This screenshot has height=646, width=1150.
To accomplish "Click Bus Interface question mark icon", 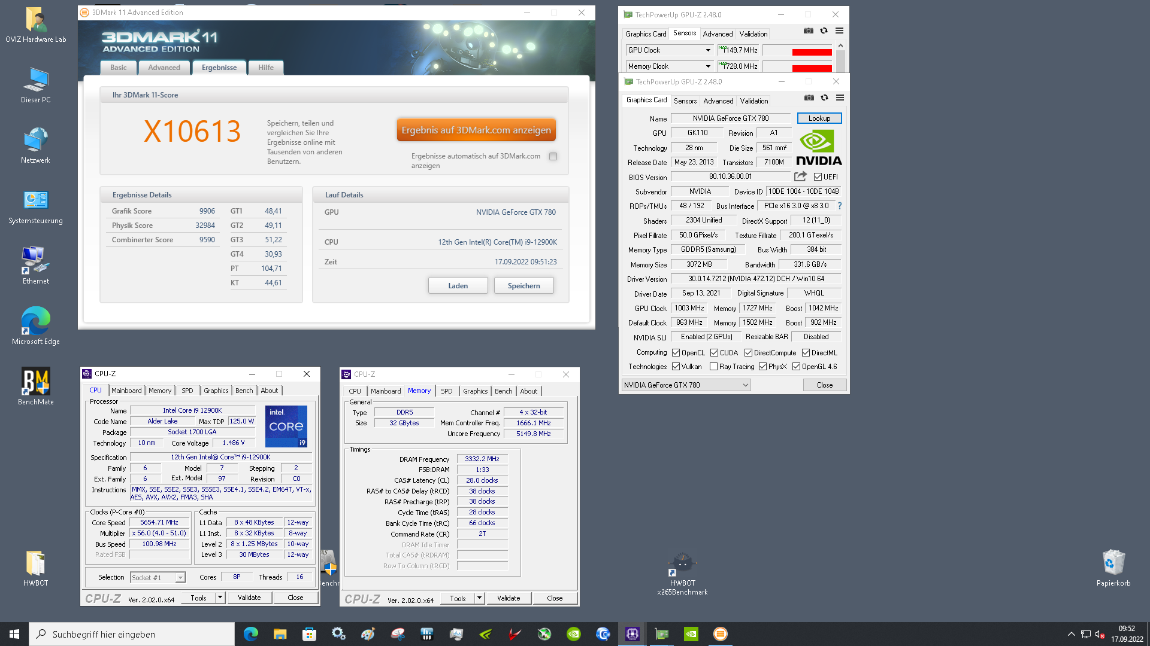I will (840, 206).
